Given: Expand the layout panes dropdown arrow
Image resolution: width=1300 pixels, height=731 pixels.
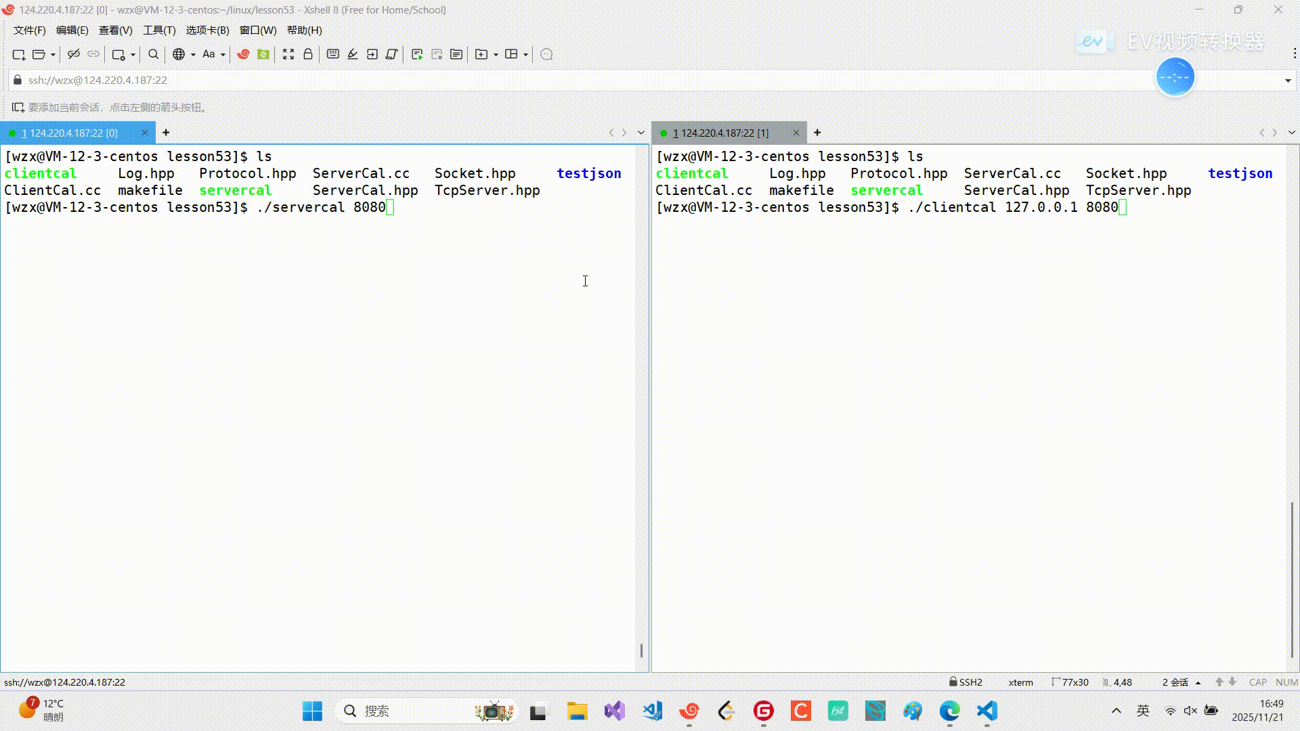Looking at the screenshot, I should [x=525, y=55].
